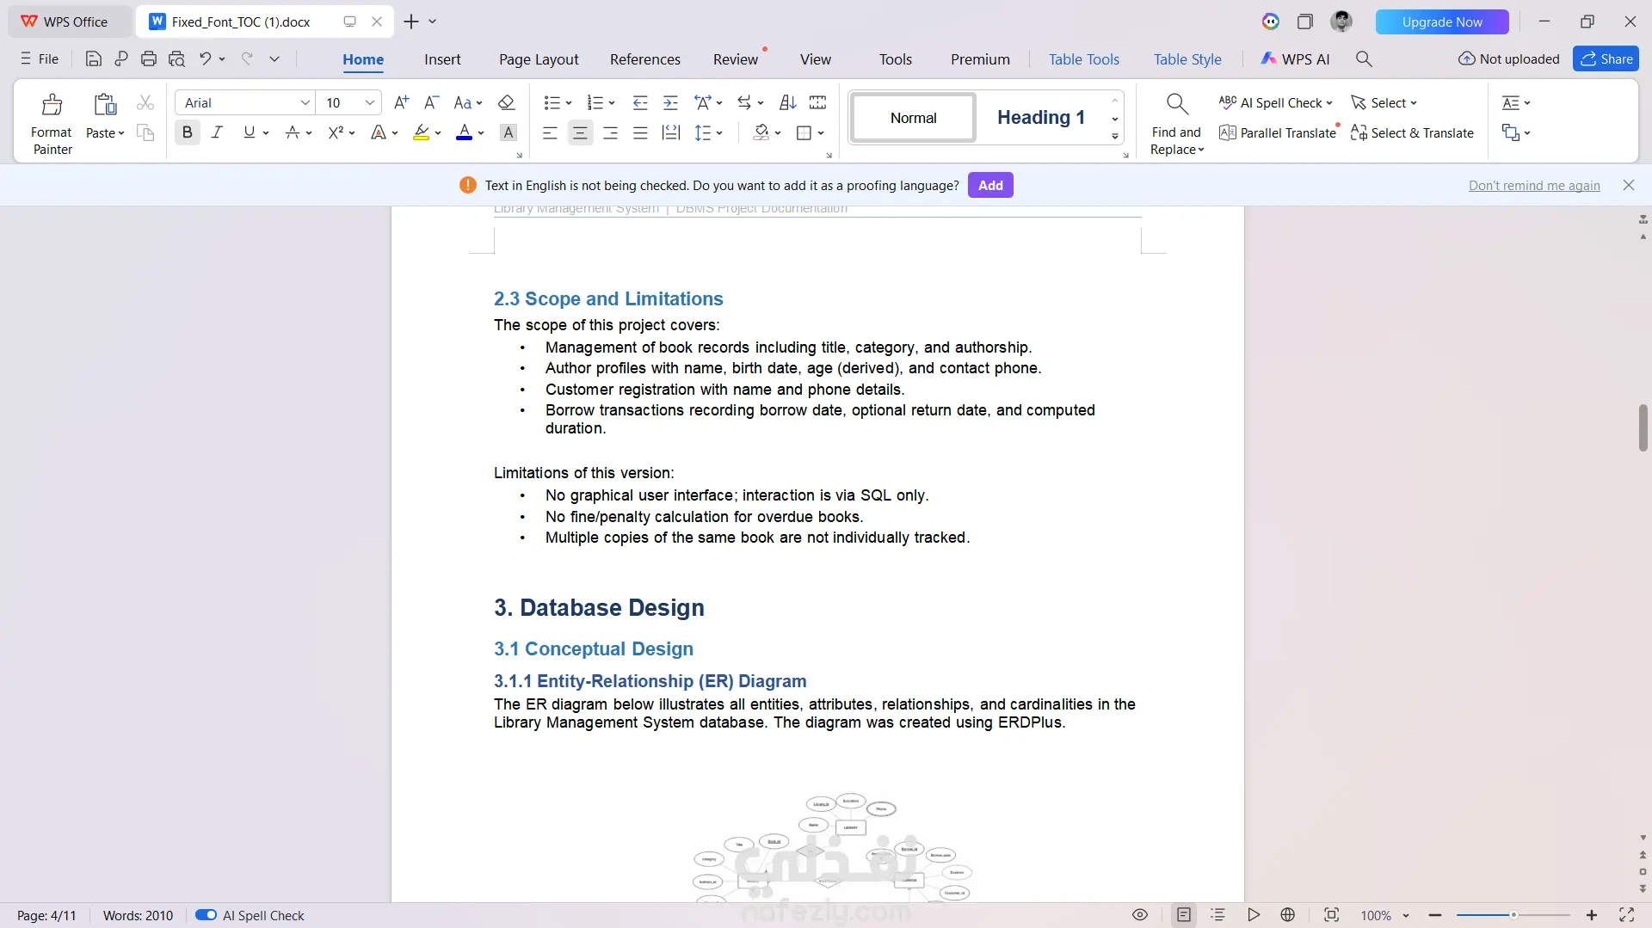Screen dimensions: 1652x928
Task: Click the Share button
Action: (1606, 58)
